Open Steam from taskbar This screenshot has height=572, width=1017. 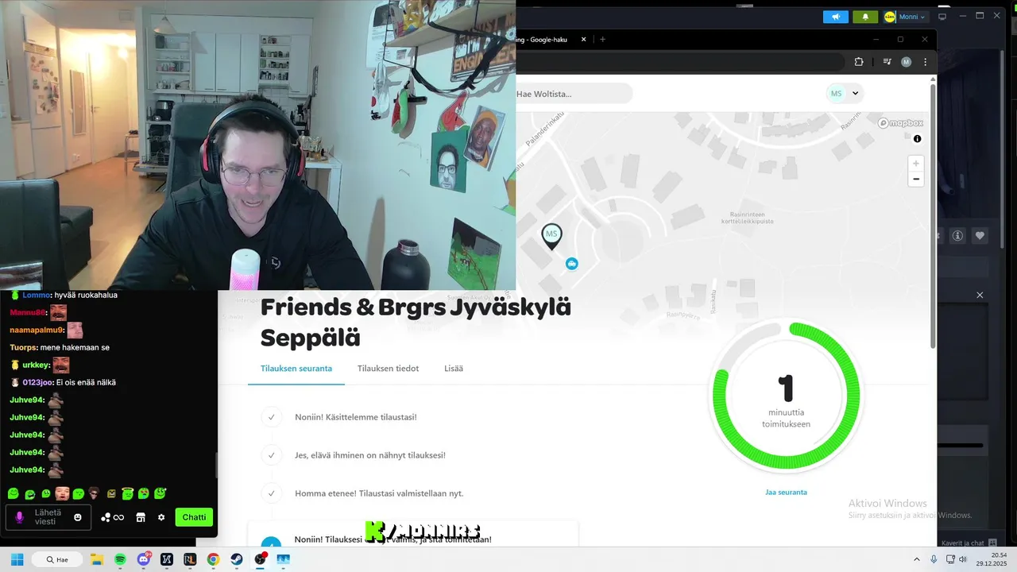tap(237, 559)
